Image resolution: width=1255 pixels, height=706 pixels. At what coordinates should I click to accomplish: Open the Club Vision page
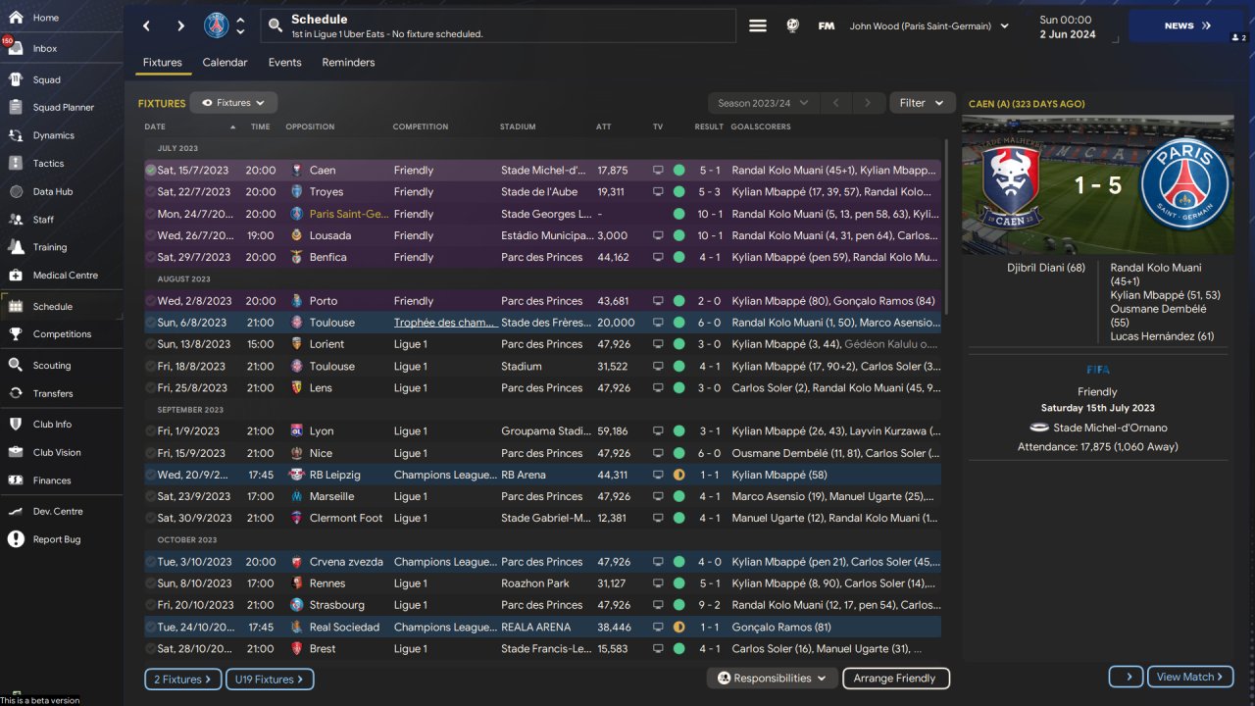[x=57, y=453]
